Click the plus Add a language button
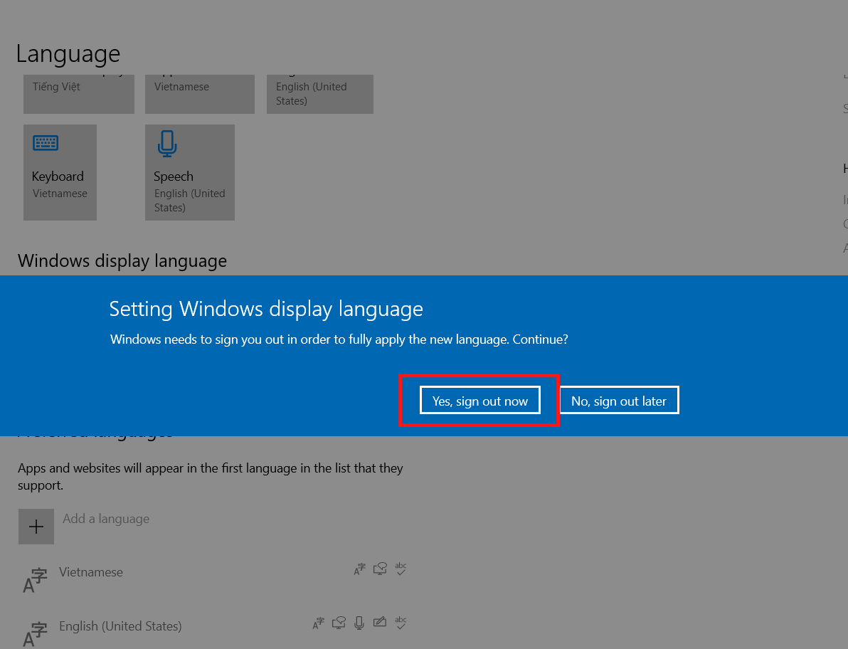Viewport: 848px width, 649px height. 36,526
